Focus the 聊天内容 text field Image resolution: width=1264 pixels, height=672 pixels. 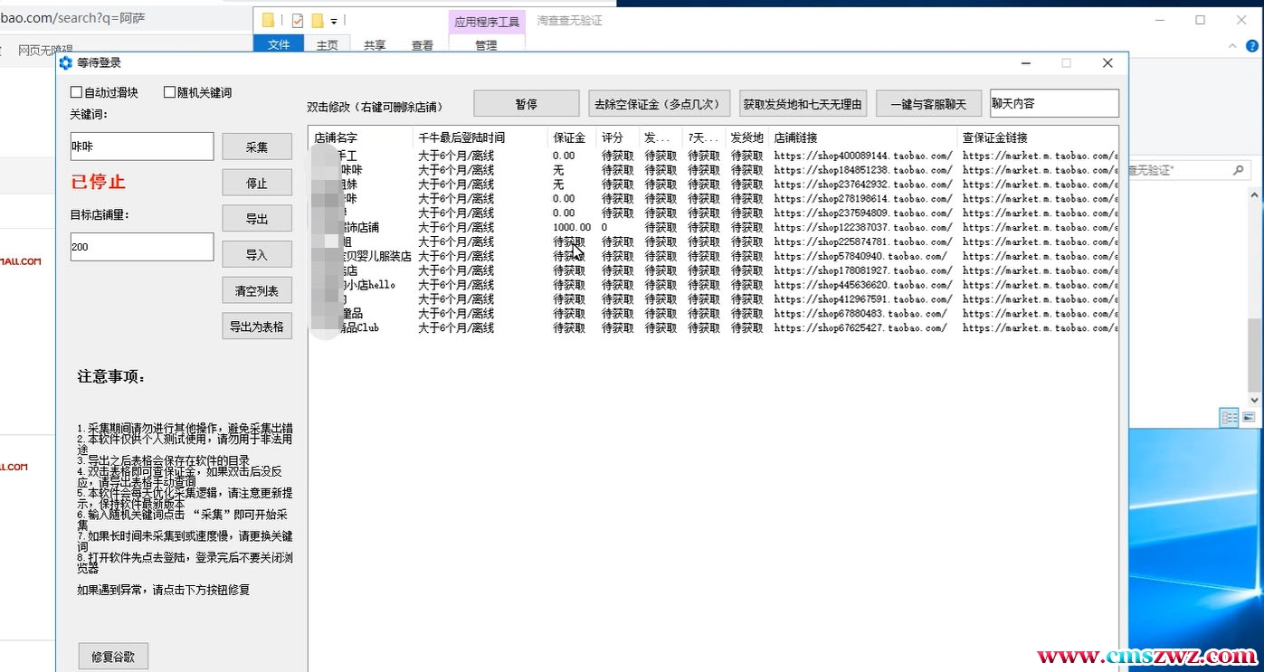(1054, 104)
